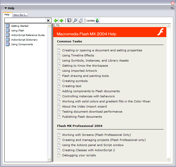This screenshot has width=176, height=167.
Task: Open Creating or opening a document link
Action: tap(102, 50)
